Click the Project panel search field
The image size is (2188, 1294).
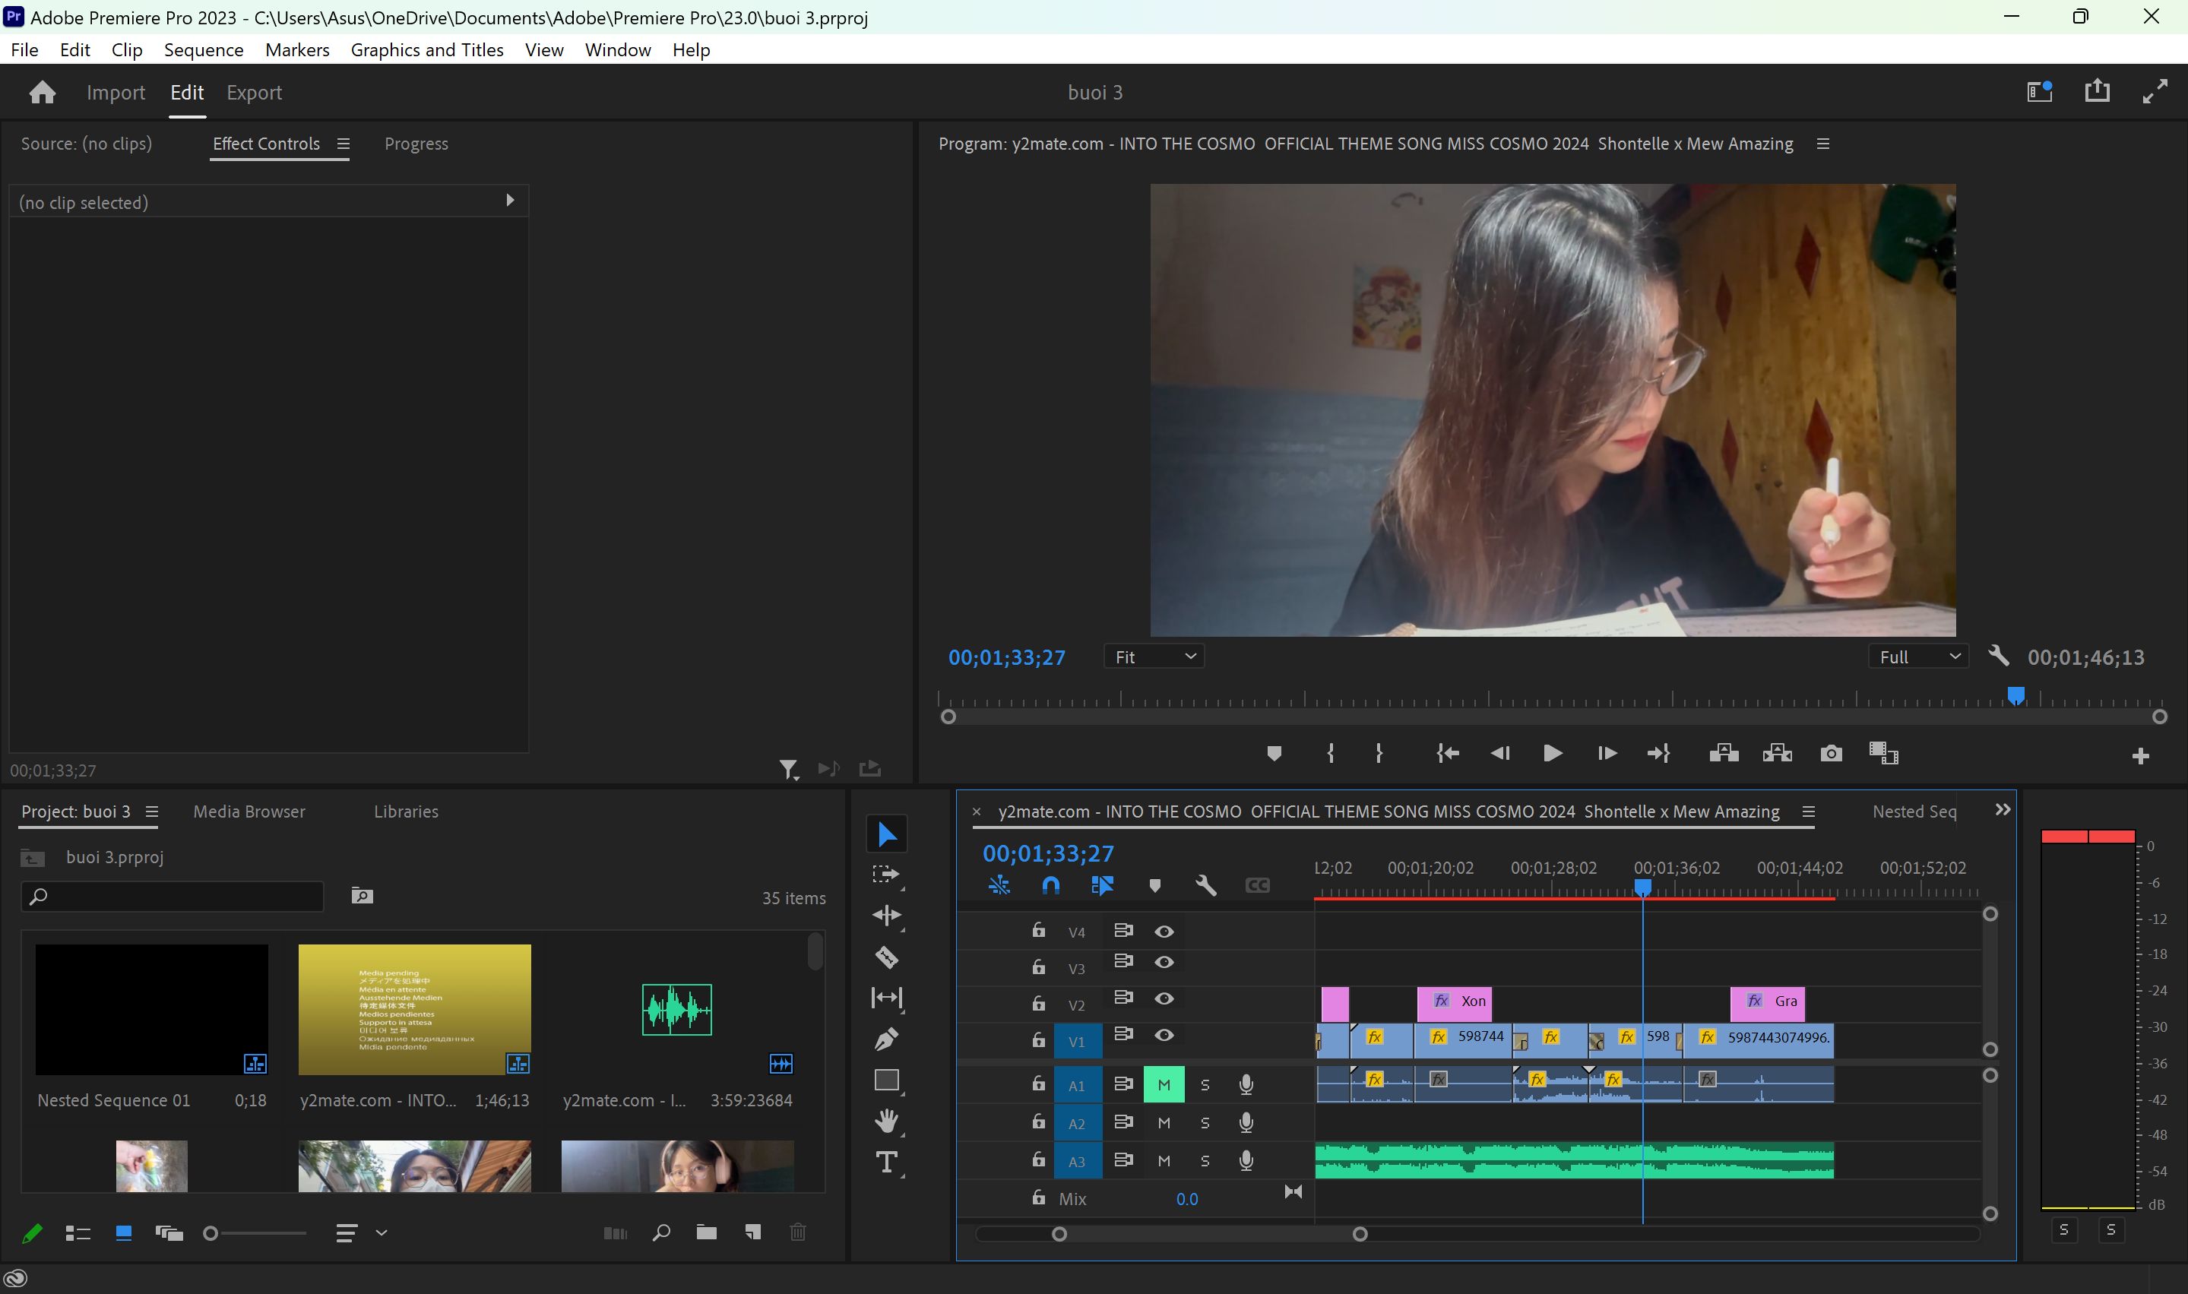tap(172, 896)
